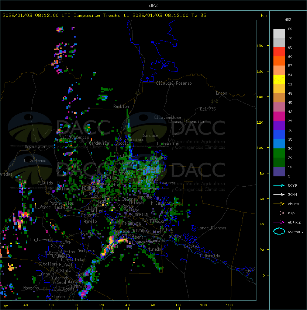
Task: Click the 'Clla.El_Cavadito' map label
Action: coord(186,121)
